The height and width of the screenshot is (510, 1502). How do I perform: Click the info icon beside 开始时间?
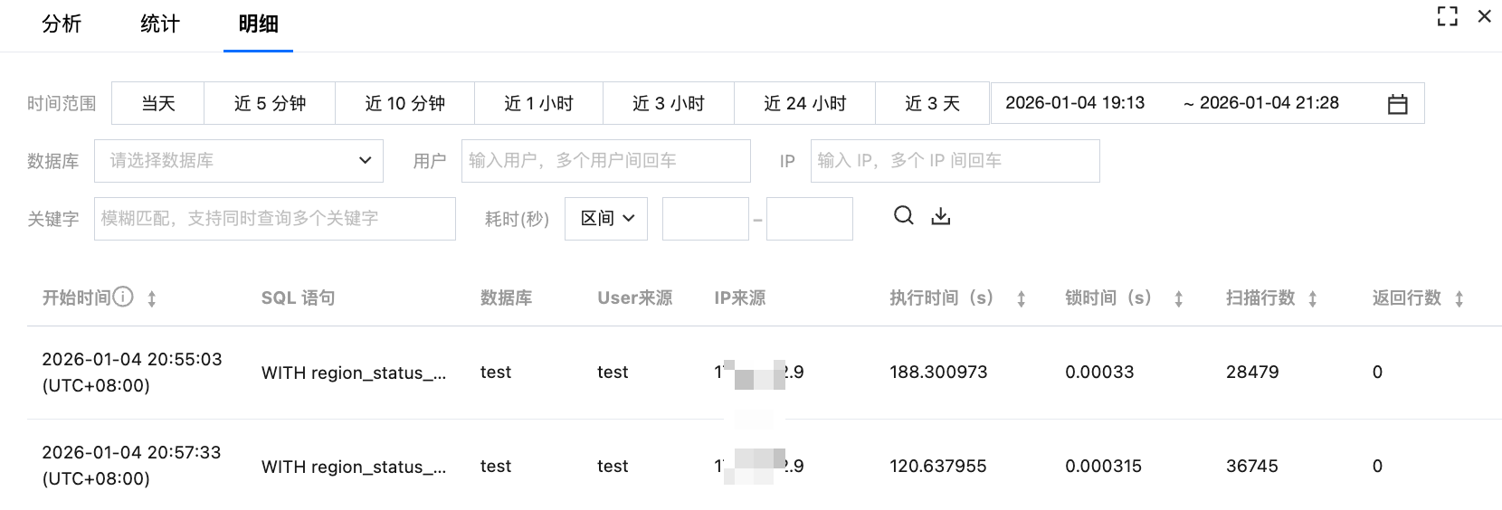point(123,297)
